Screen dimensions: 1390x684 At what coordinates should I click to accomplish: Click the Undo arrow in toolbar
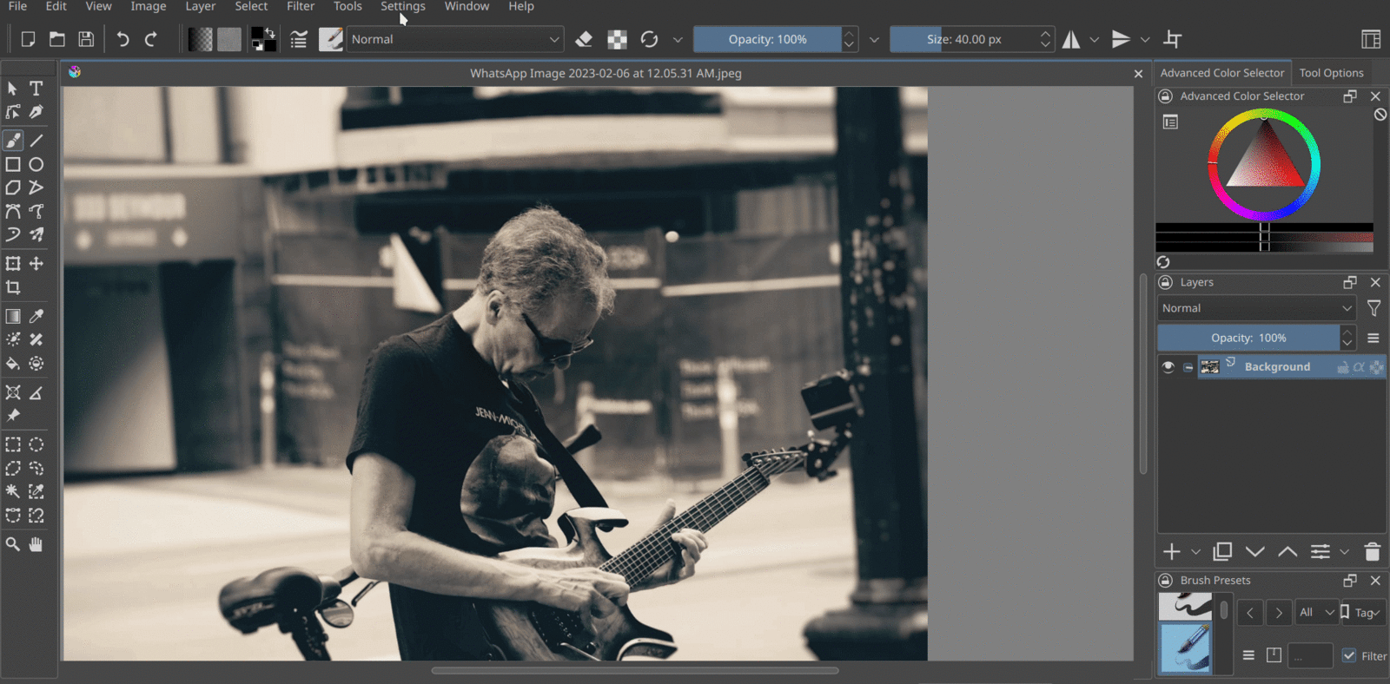coord(122,39)
